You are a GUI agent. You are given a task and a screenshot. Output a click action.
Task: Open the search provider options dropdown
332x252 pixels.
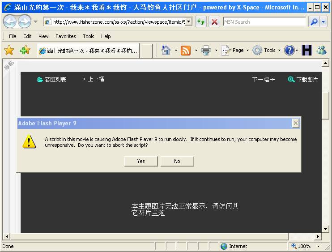click(x=323, y=21)
